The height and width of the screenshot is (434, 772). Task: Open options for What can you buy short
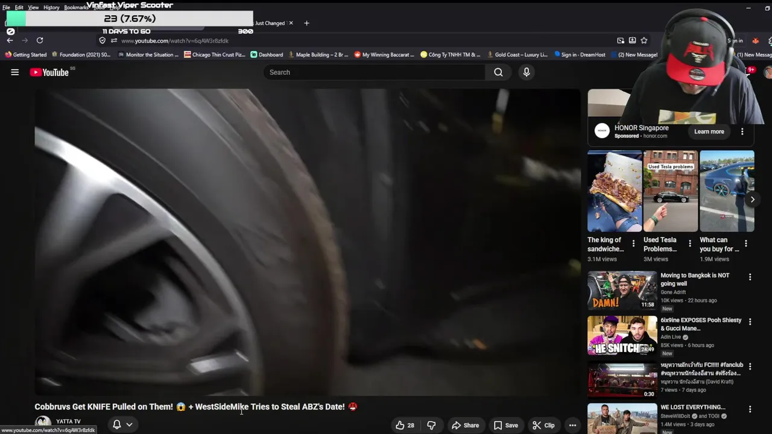(x=746, y=244)
